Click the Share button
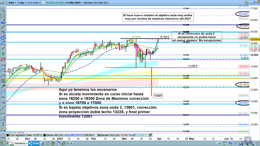260x146 pixels. (x=34, y=143)
